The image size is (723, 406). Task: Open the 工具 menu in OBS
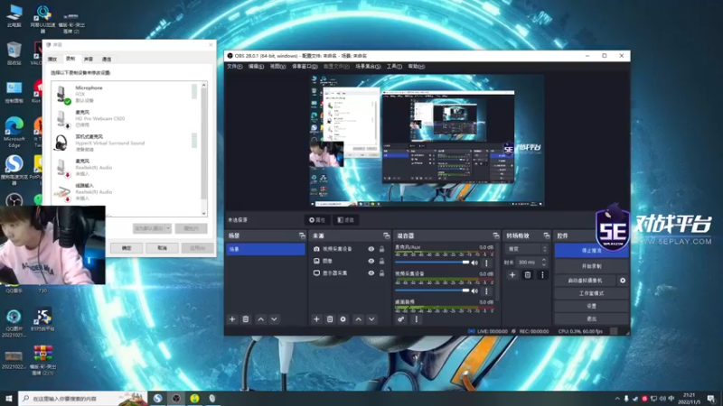394,67
